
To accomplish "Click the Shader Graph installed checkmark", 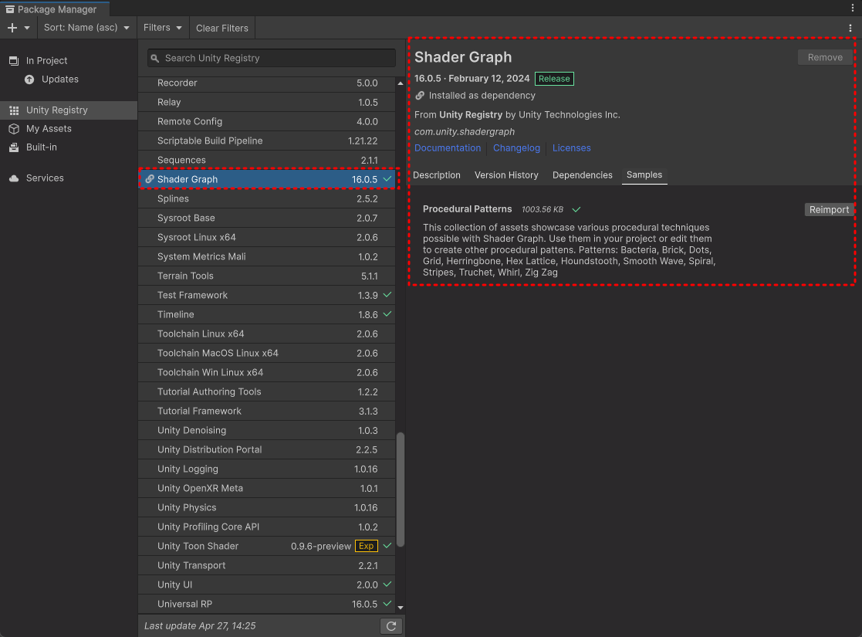I will (387, 179).
